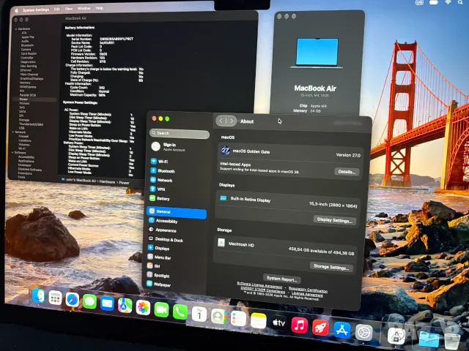Select Memory in the System Information sidebar
This screenshot has height=351, width=469.
click(x=25, y=83)
